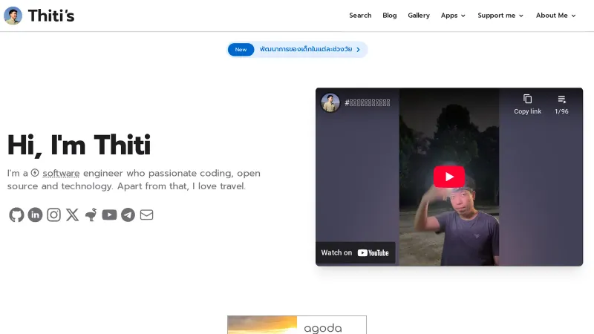594x334 pixels.
Task: Visit the Instagram profile icon
Action: tap(53, 215)
